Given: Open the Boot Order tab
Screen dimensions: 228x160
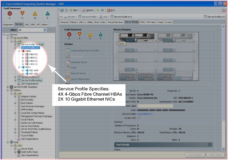Looking at the screenshot, I should coord(100,22).
